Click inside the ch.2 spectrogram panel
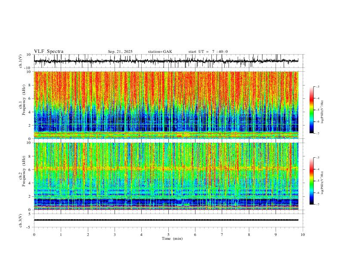 166,176
